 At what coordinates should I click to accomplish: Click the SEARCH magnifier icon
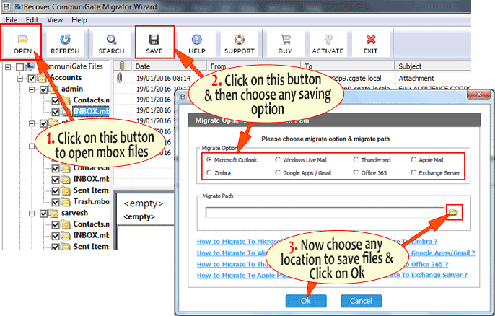pyautogui.click(x=111, y=40)
